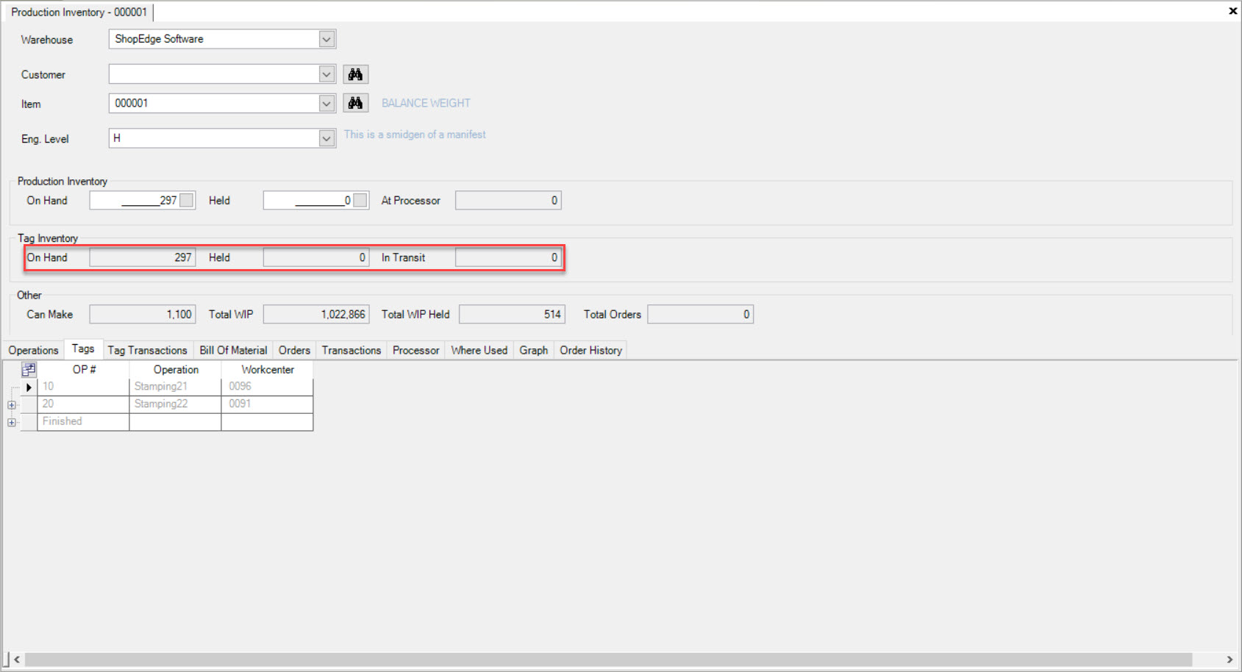The image size is (1242, 672).
Task: Open the Where Used tab
Action: pos(479,350)
